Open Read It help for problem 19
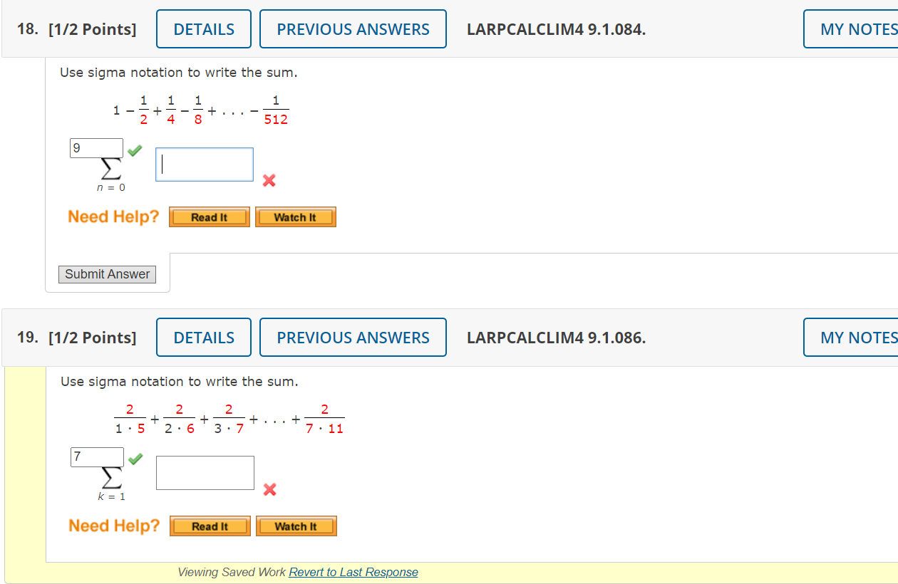 coord(209,526)
